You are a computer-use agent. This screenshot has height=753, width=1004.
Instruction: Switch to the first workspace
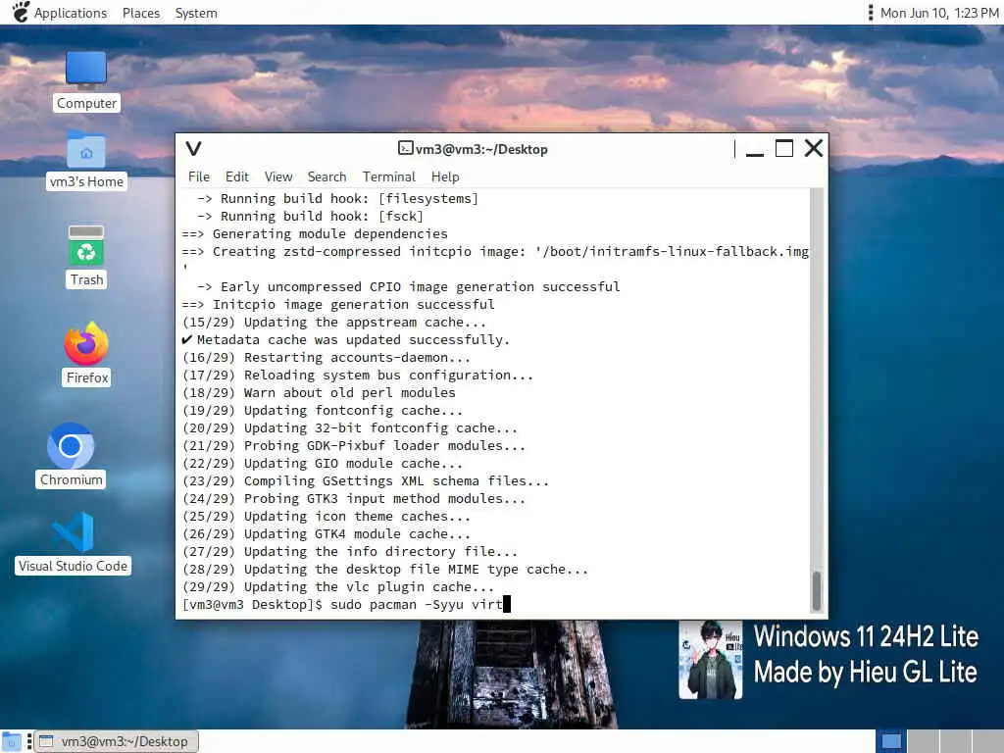click(890, 741)
